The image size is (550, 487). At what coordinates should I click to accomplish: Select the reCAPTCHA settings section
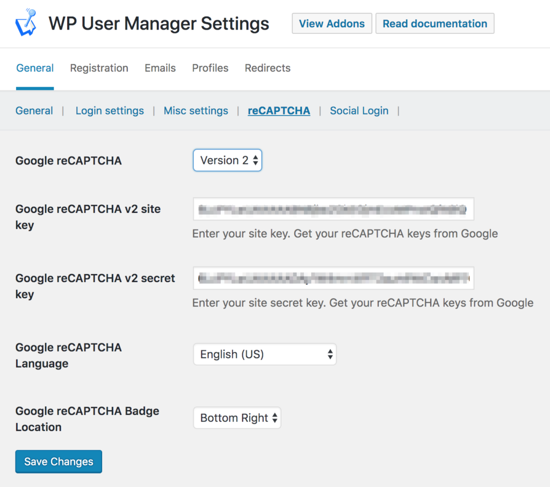tap(279, 110)
